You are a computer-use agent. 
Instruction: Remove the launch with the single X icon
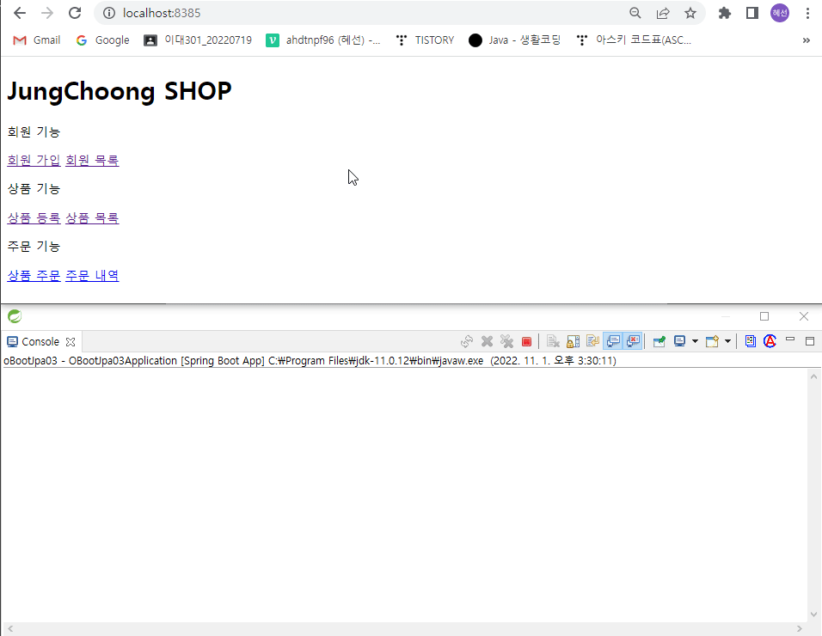pyautogui.click(x=487, y=341)
